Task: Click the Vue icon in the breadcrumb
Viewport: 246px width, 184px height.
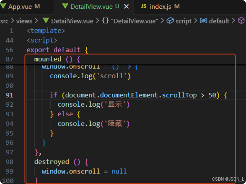Action: (x=46, y=20)
